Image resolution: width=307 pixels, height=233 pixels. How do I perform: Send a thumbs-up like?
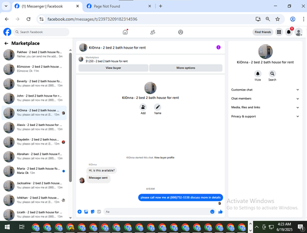[220, 211]
